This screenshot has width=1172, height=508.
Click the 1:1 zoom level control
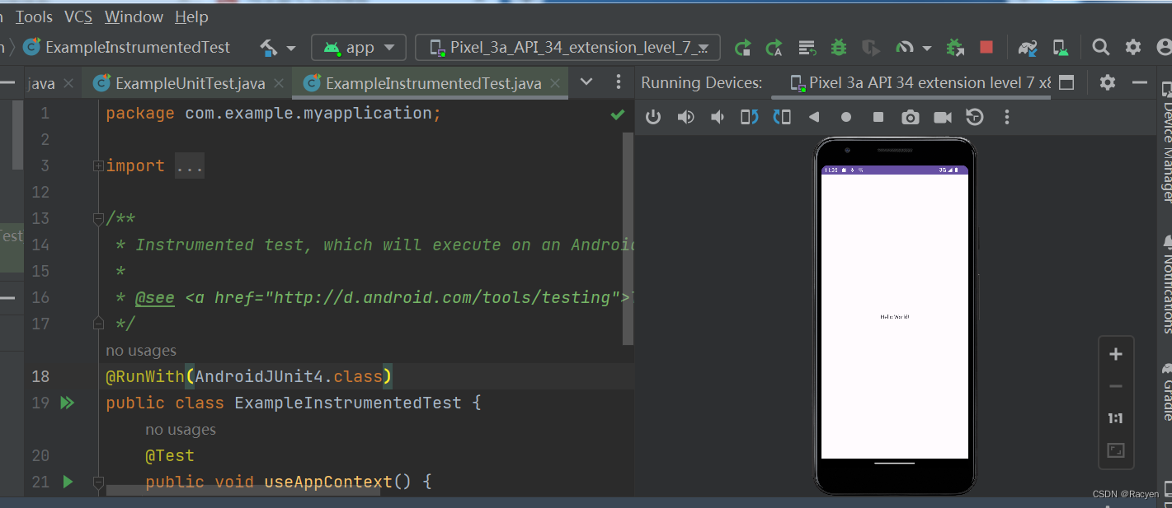[1115, 418]
